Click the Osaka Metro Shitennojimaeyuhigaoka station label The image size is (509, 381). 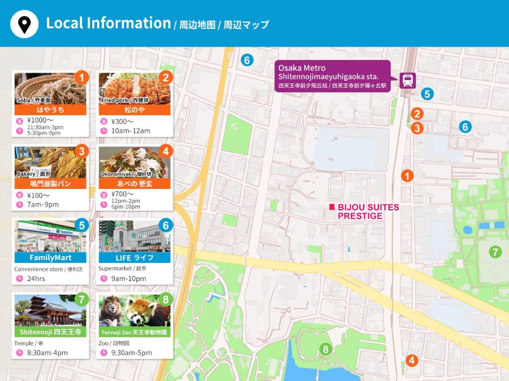[332, 76]
